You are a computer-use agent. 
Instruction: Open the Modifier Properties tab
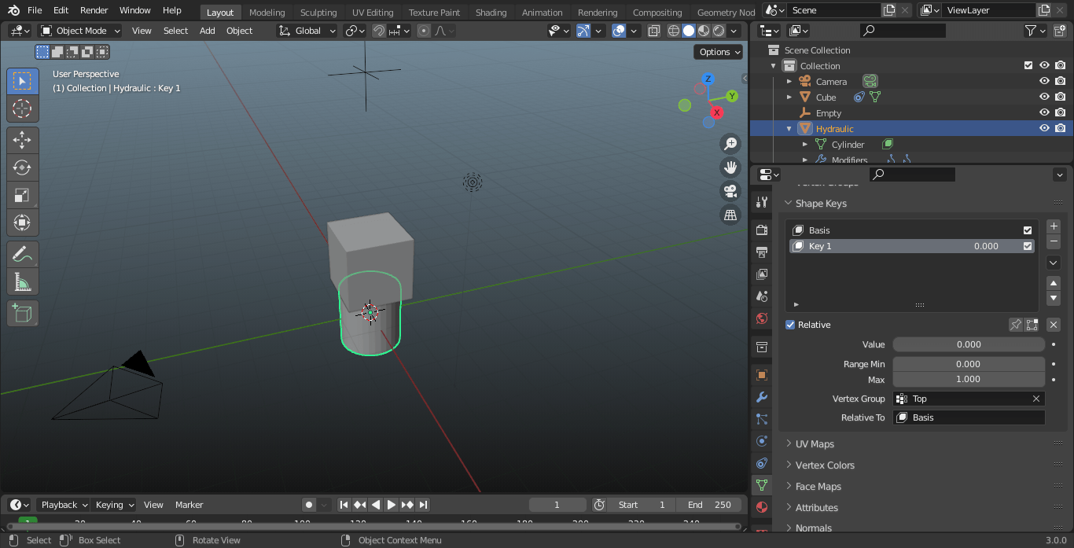pyautogui.click(x=760, y=397)
